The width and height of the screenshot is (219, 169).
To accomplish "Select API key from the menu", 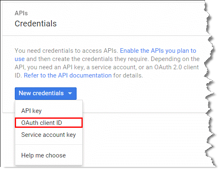I will [31, 111].
